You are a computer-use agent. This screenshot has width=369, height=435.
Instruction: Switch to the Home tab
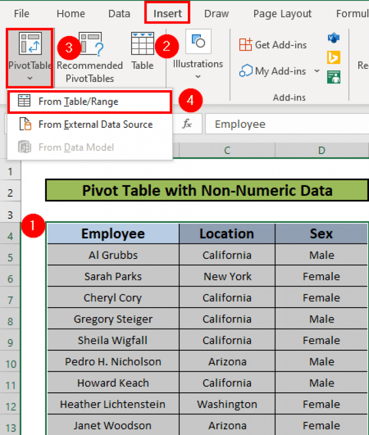click(71, 13)
